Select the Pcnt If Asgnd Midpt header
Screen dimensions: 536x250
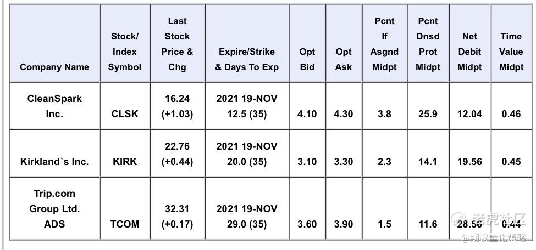(385, 44)
